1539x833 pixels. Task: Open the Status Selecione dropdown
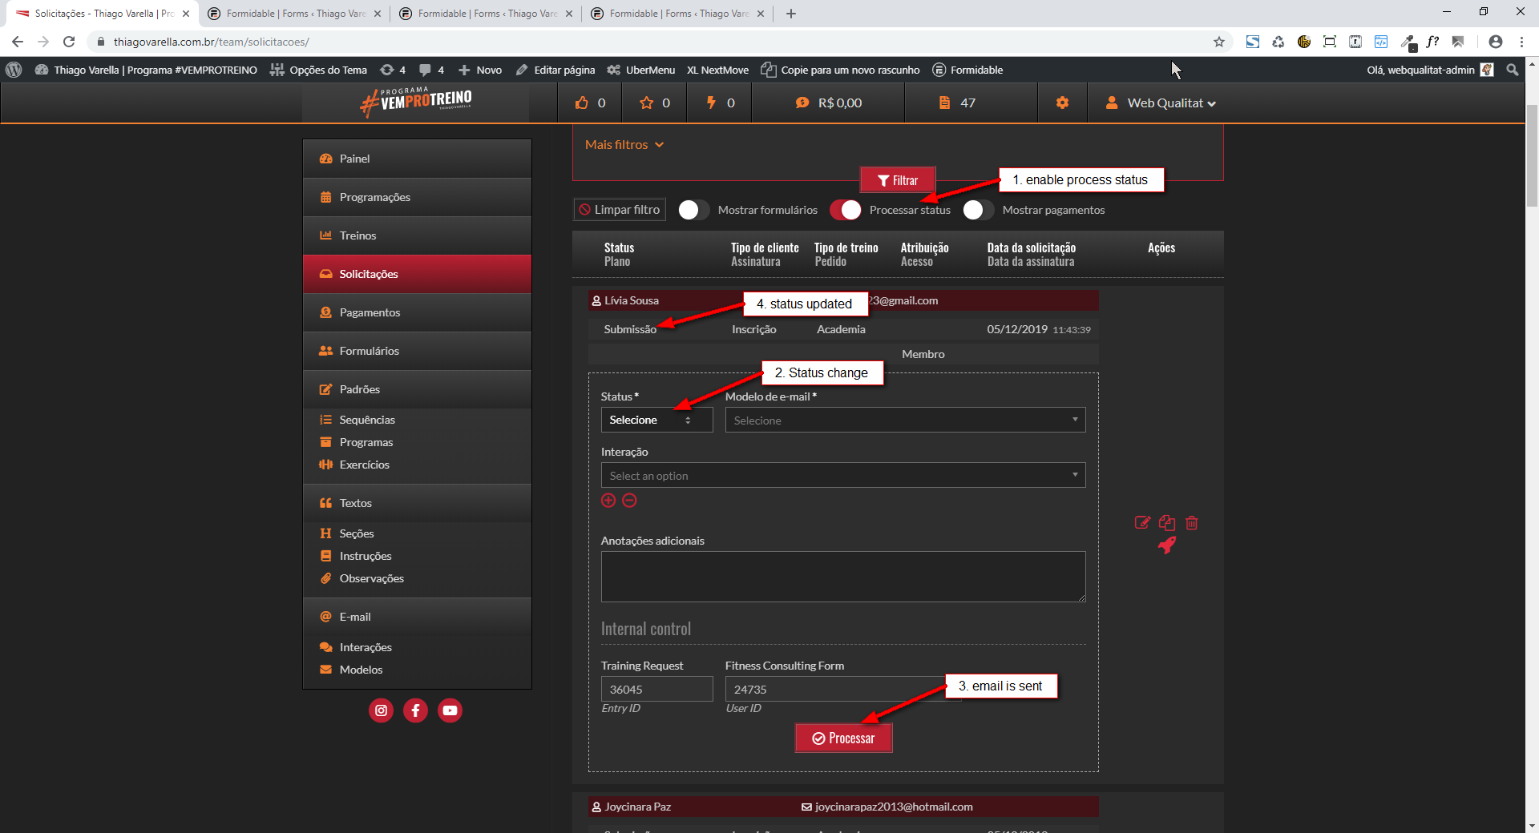(x=656, y=420)
